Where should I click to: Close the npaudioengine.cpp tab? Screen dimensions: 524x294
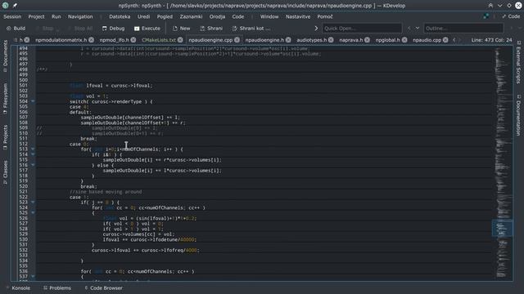point(237,40)
